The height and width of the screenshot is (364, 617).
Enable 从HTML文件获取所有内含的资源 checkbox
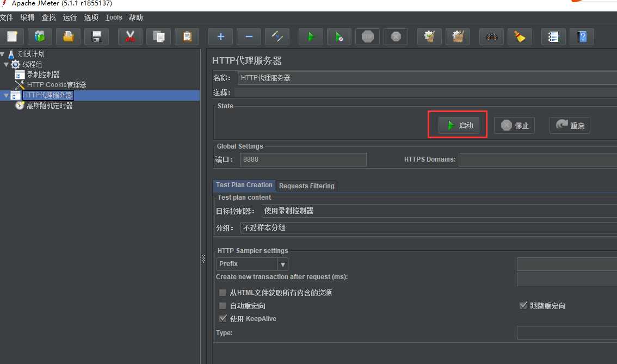click(223, 293)
